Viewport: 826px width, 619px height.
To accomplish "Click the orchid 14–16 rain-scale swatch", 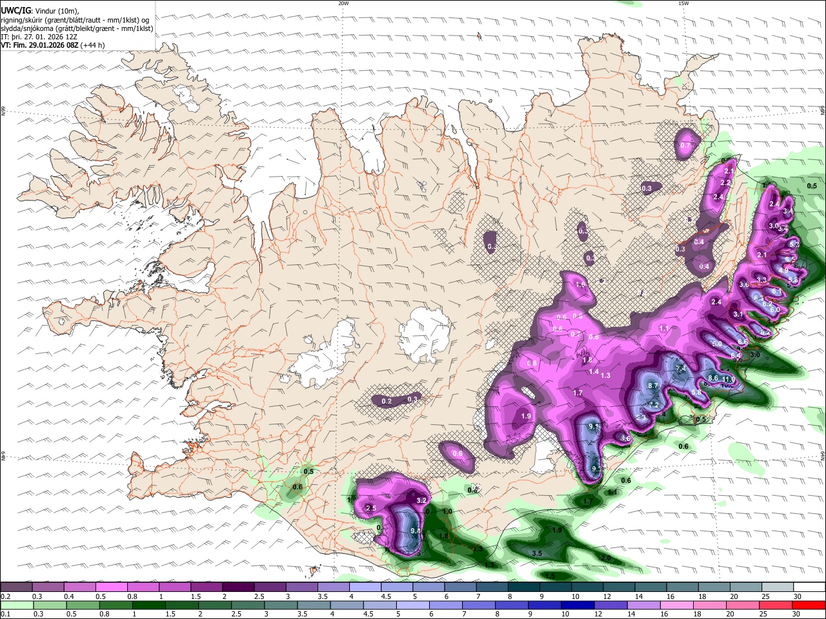I will [x=645, y=605].
